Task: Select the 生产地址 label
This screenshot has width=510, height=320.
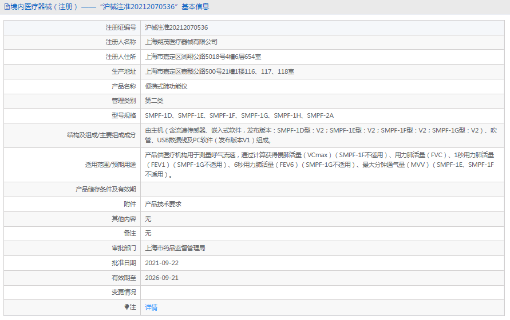Action: (x=124, y=72)
